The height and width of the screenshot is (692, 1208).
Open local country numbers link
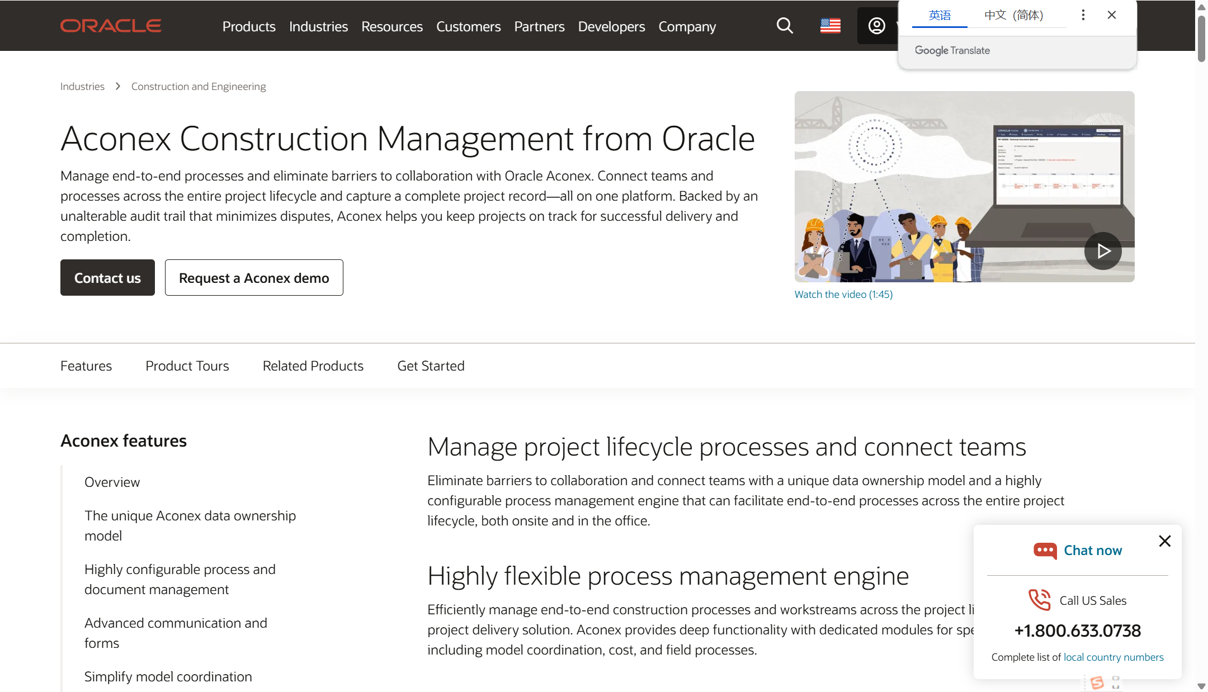point(1113,657)
